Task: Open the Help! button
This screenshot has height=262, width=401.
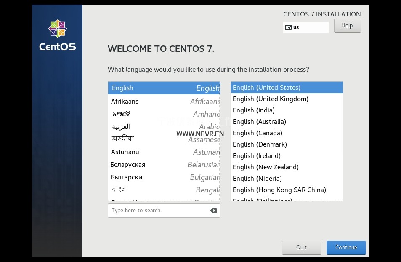Action: coord(347,26)
